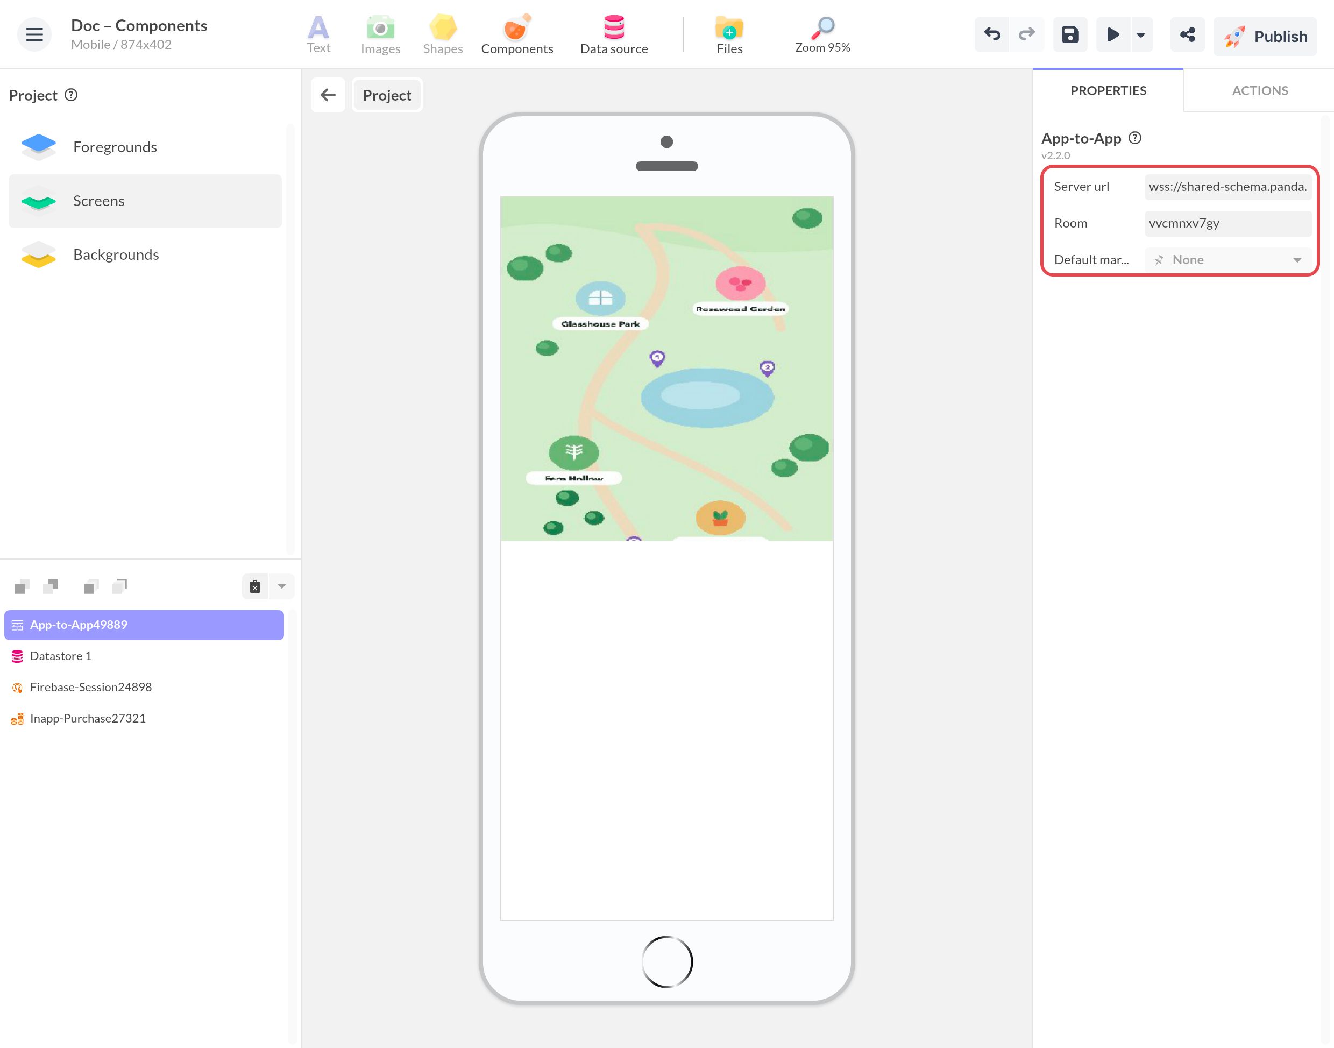
Task: Click the Glasshouse Park map marker
Action: tap(600, 299)
